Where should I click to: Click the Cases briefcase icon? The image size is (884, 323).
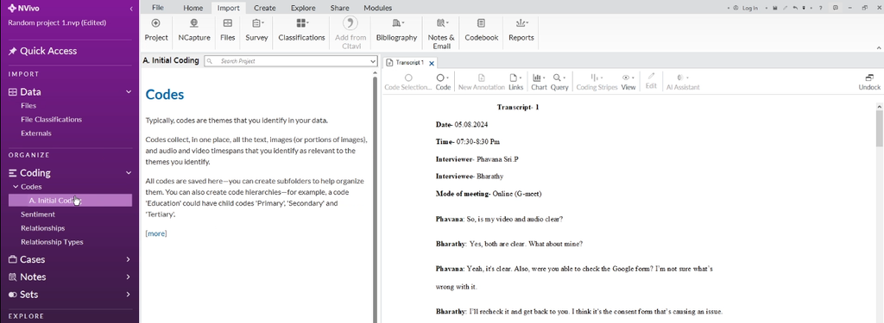12,259
